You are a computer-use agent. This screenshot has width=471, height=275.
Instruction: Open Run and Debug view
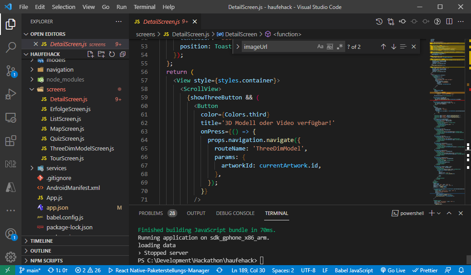11,94
